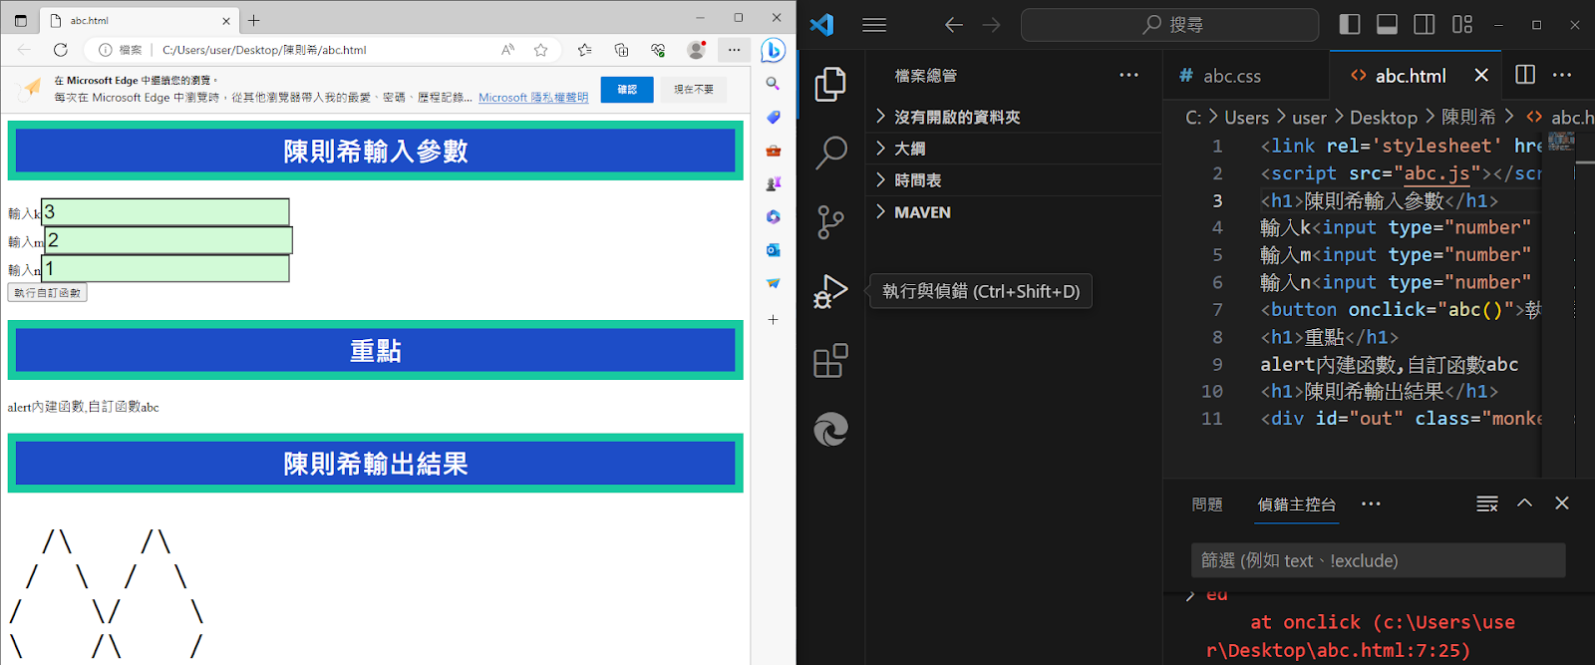The width and height of the screenshot is (1595, 665).
Task: Expand the '時間表' timeline section
Action: (x=1014, y=180)
